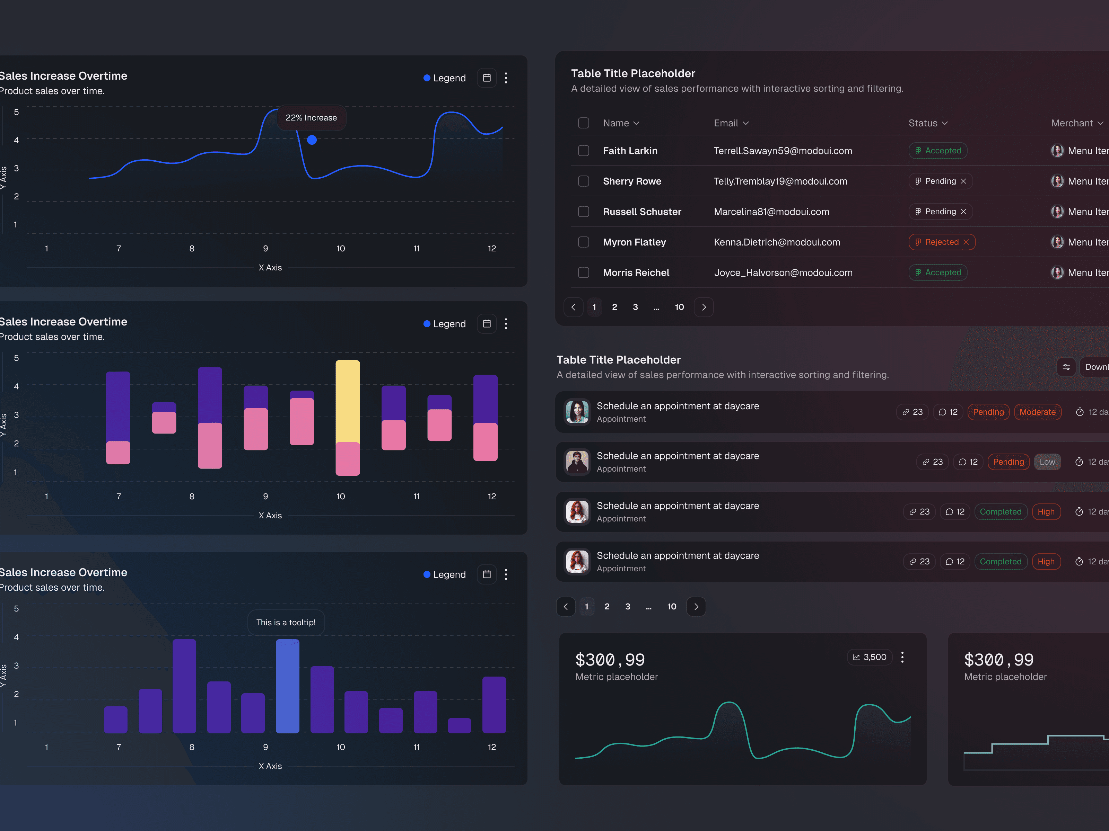Click Morris Reichel's Accepted status badge

coord(938,272)
